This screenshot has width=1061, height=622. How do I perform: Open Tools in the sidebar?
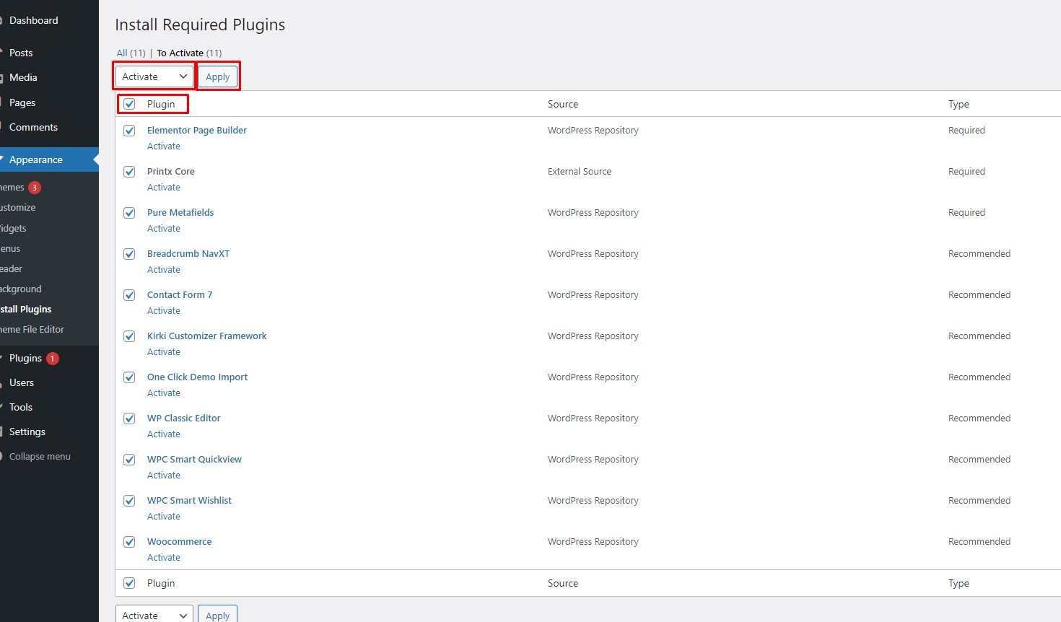[21, 407]
